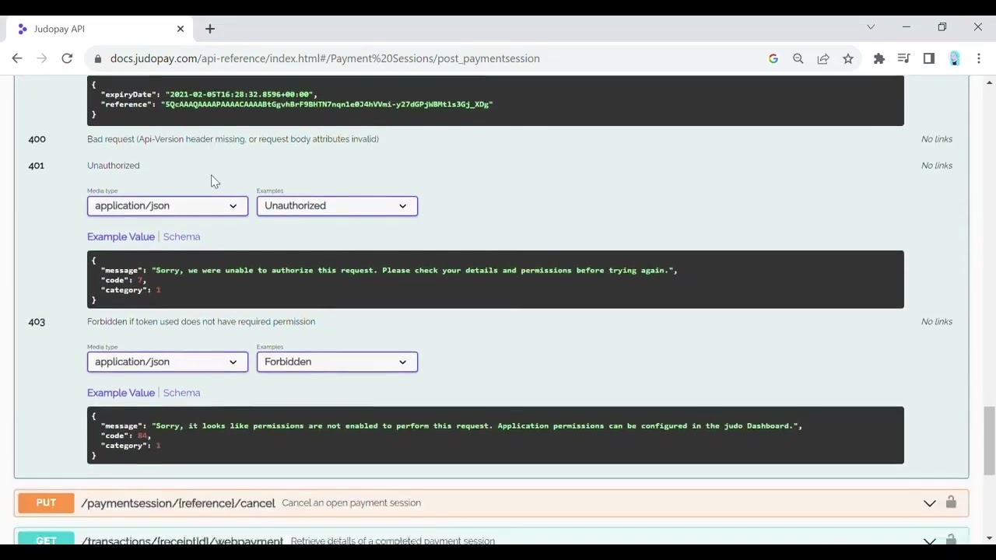Click 'No links' in the 400 row
This screenshot has height=560, width=996.
point(936,139)
